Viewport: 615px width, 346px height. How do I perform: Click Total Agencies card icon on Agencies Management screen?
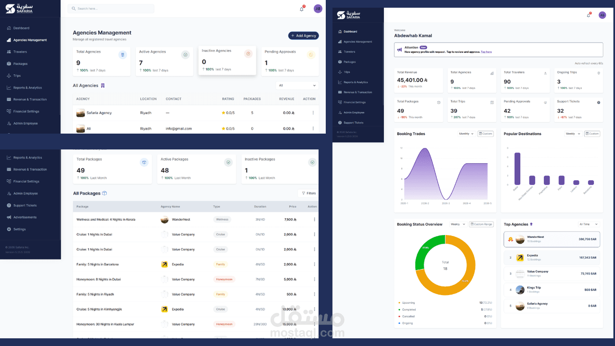click(123, 55)
